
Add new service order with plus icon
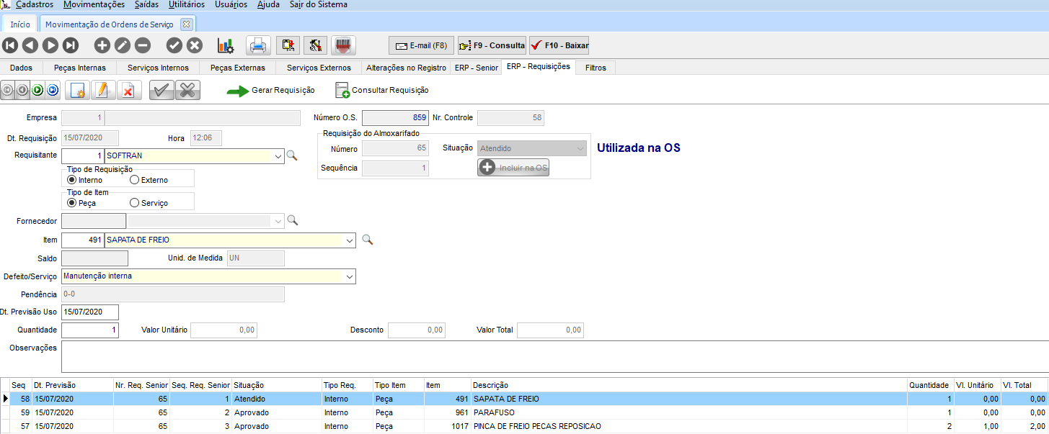102,45
